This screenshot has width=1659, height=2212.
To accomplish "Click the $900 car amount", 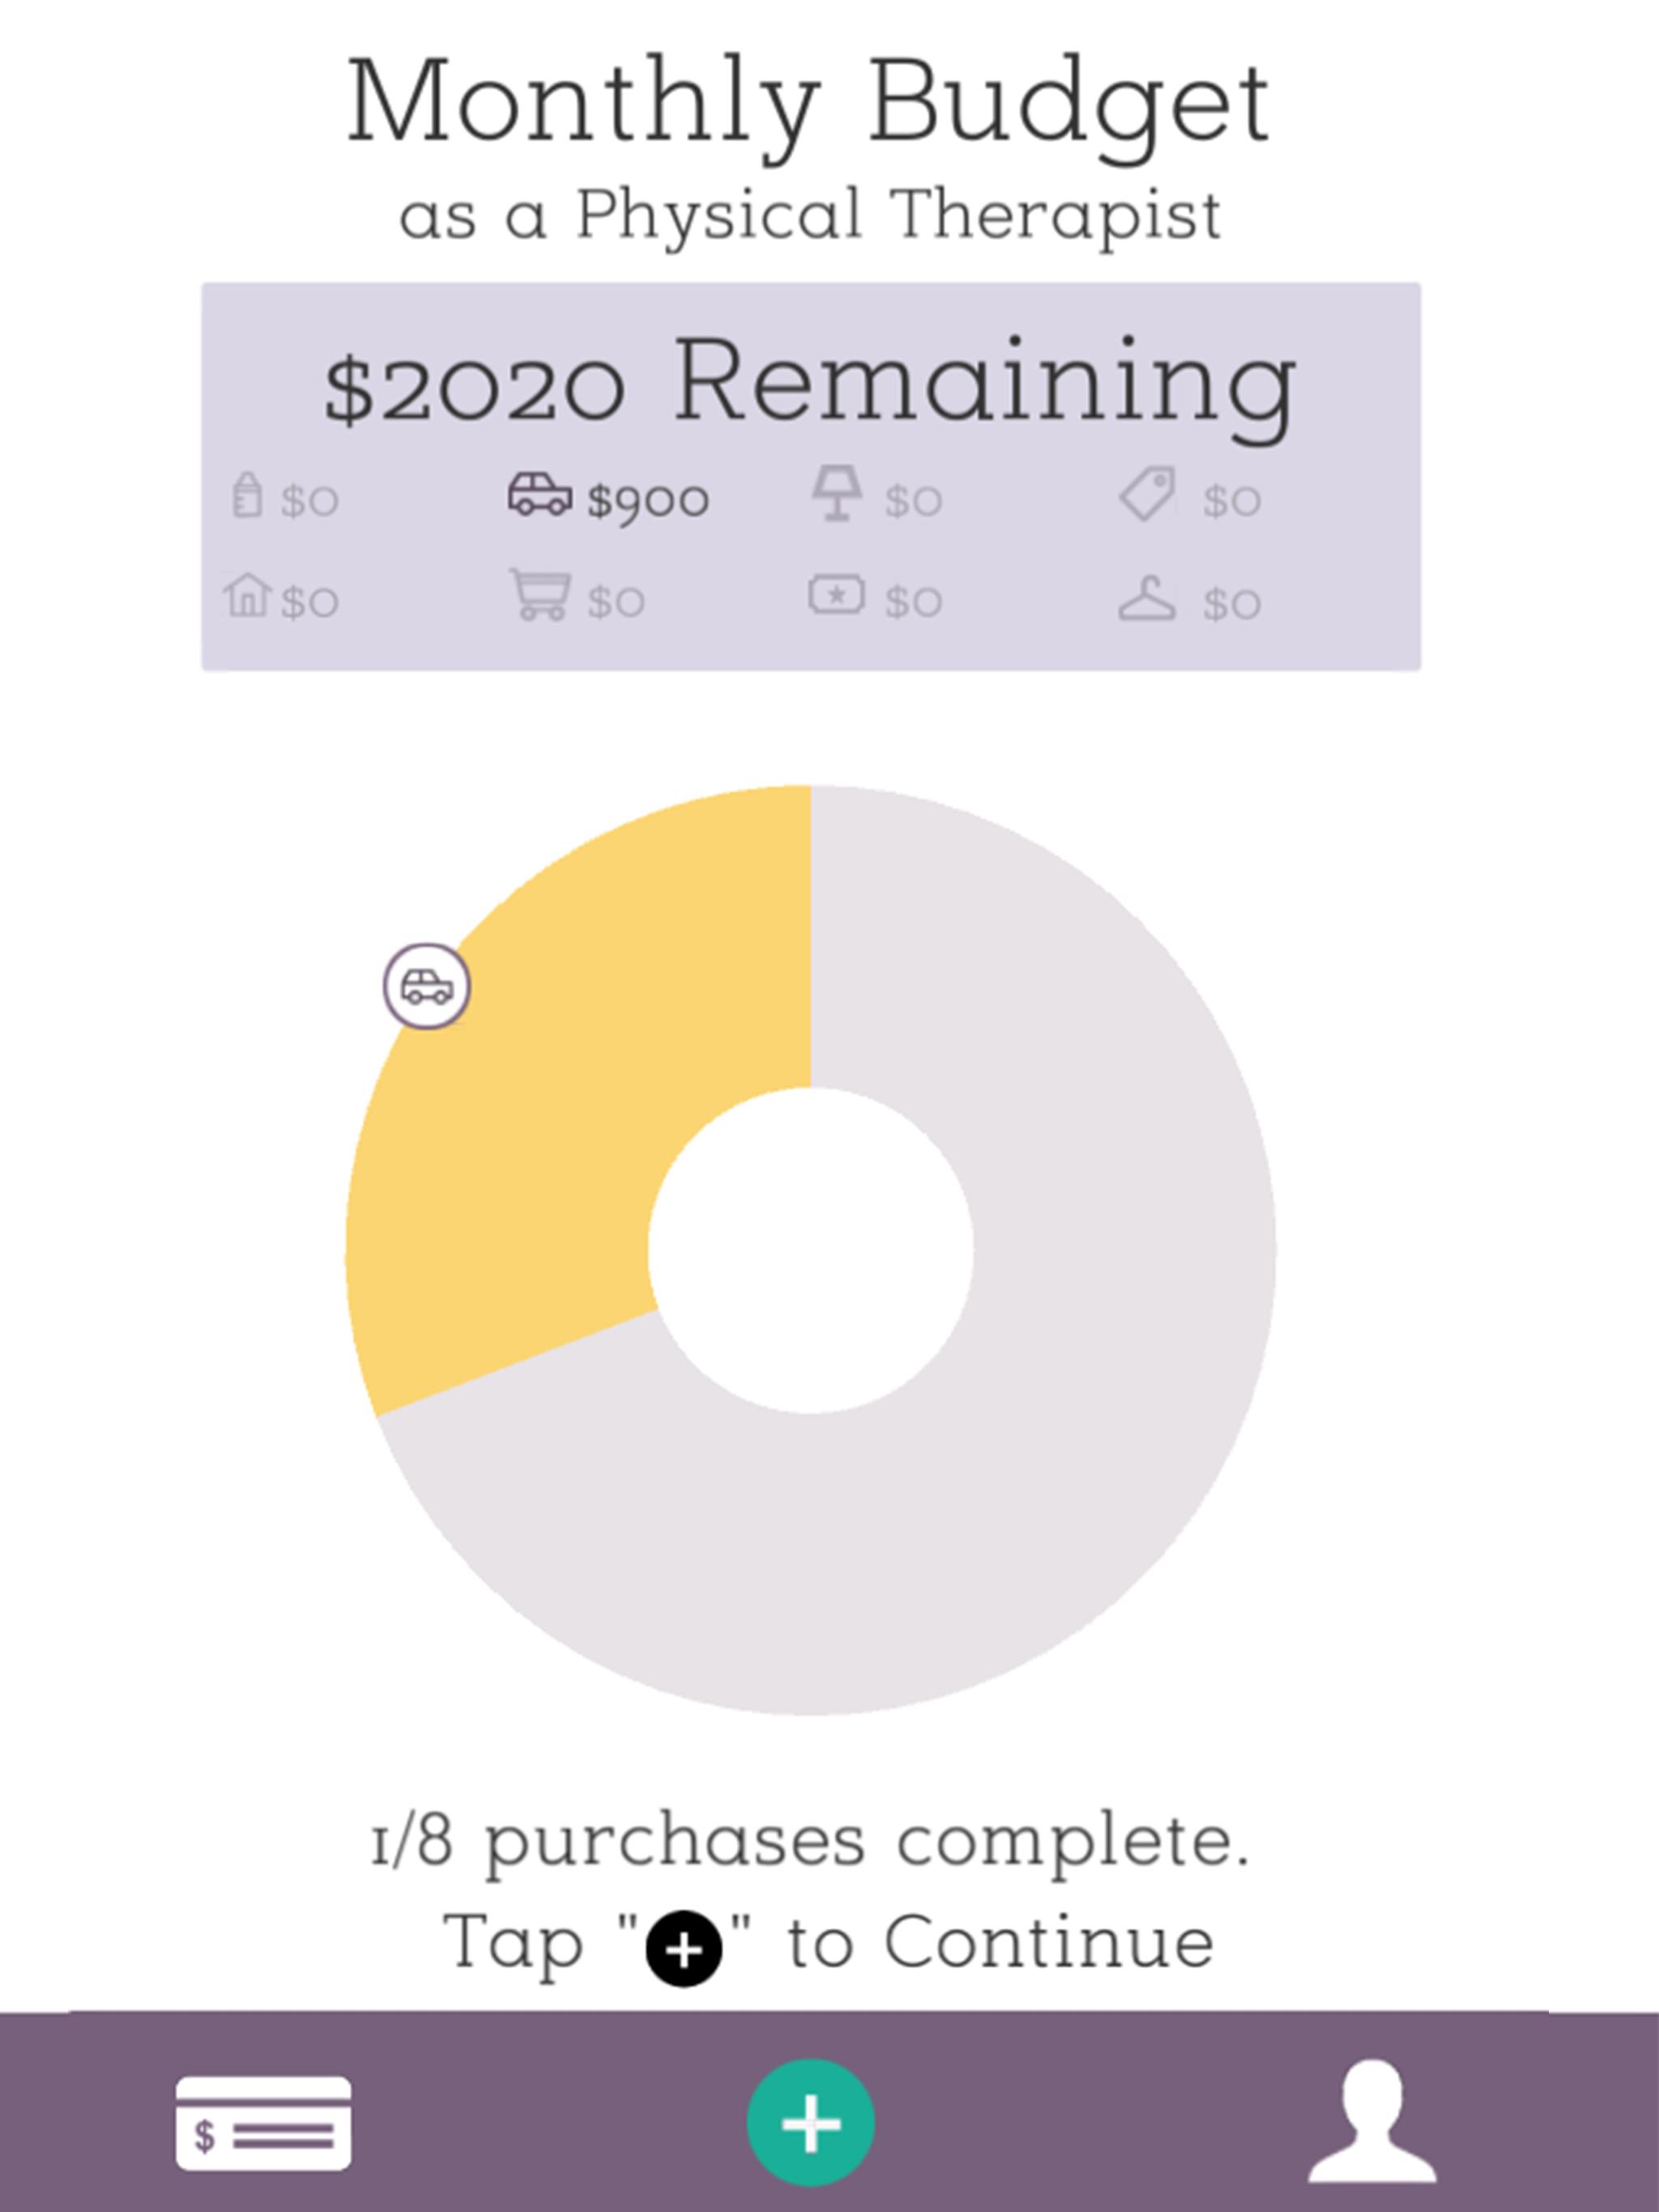I will (648, 500).
